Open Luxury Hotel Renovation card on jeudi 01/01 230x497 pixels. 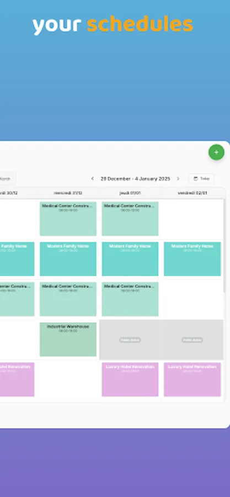pyautogui.click(x=130, y=379)
